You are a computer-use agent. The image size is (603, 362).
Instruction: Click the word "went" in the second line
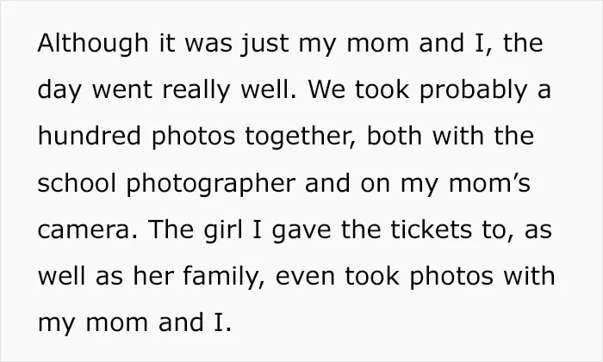coord(122,90)
